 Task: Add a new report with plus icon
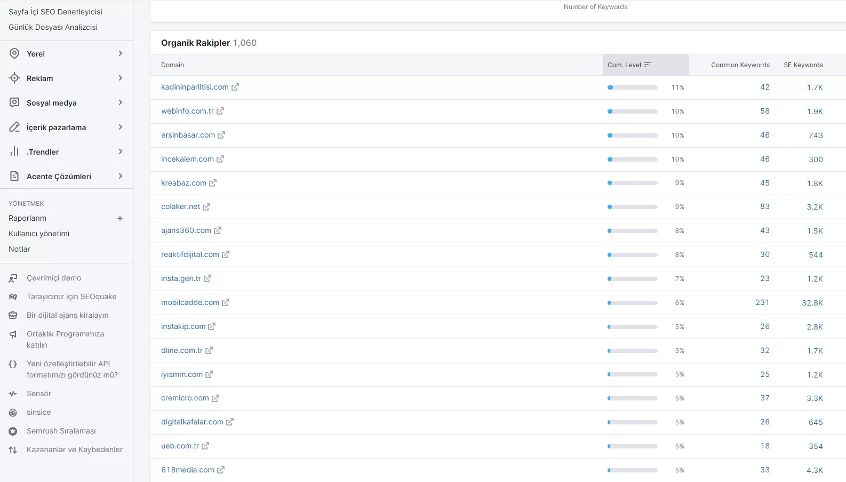[120, 218]
